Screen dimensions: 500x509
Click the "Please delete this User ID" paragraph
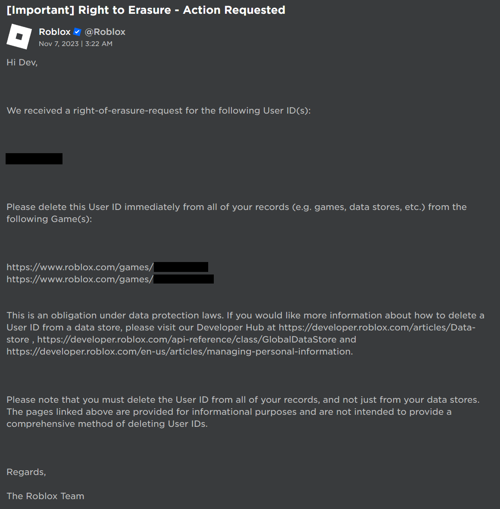coord(236,207)
